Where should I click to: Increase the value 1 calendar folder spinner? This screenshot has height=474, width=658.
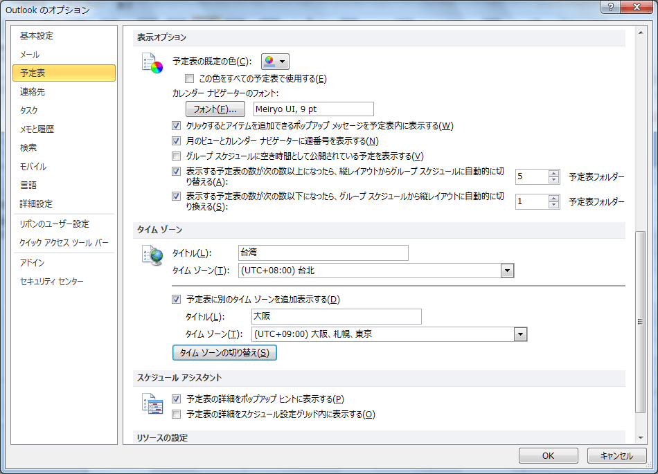tap(554, 198)
